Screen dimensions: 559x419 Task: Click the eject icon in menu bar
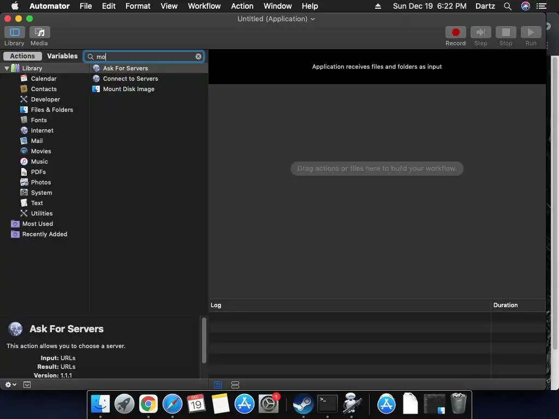point(378,6)
